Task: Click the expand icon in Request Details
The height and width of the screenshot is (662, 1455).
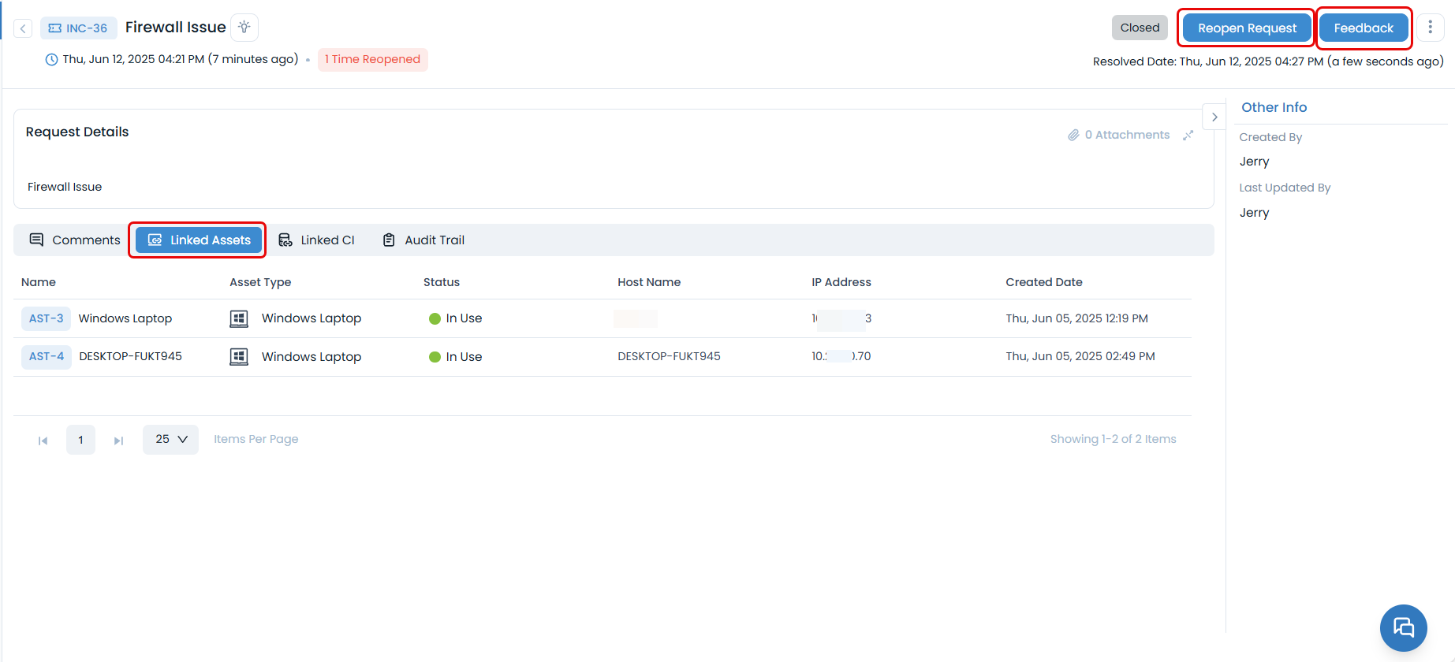Action: click(1188, 136)
